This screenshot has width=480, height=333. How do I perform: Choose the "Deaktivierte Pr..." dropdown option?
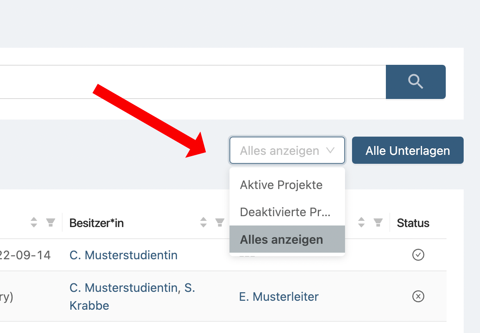coord(285,212)
